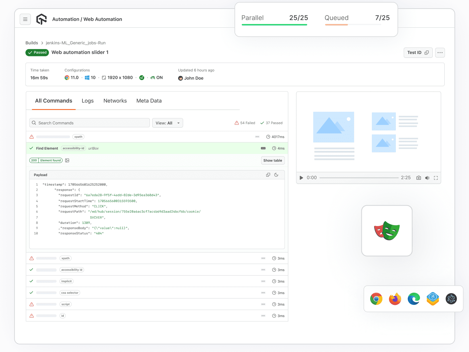Select the Chrome browser icon
The height and width of the screenshot is (352, 469).
pos(376,299)
